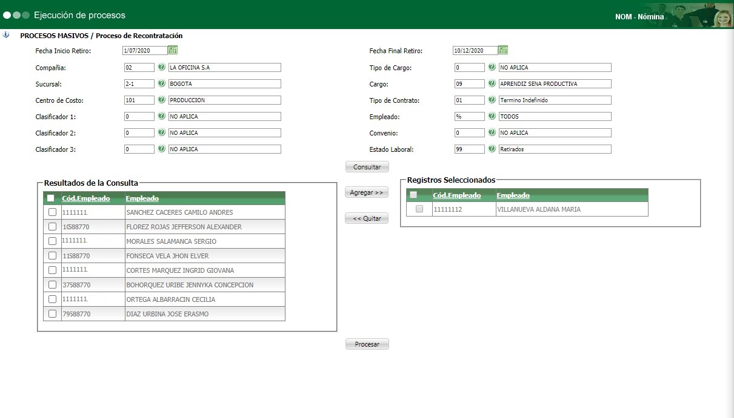
Task: Click the Compañía code field containing 02
Action: coord(139,67)
